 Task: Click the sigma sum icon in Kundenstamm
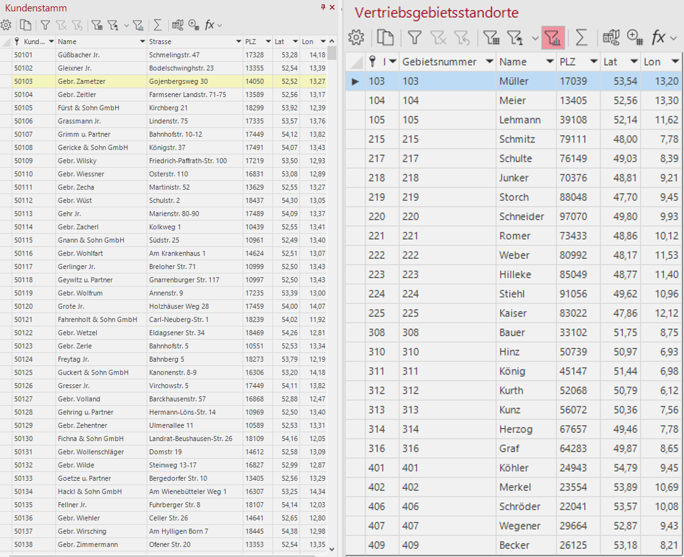point(158,25)
